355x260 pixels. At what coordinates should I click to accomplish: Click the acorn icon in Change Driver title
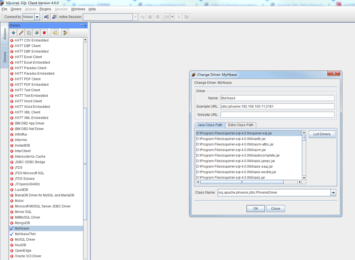tap(194, 74)
